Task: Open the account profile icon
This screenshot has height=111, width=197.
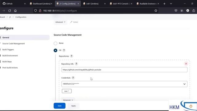Action: pos(188,11)
